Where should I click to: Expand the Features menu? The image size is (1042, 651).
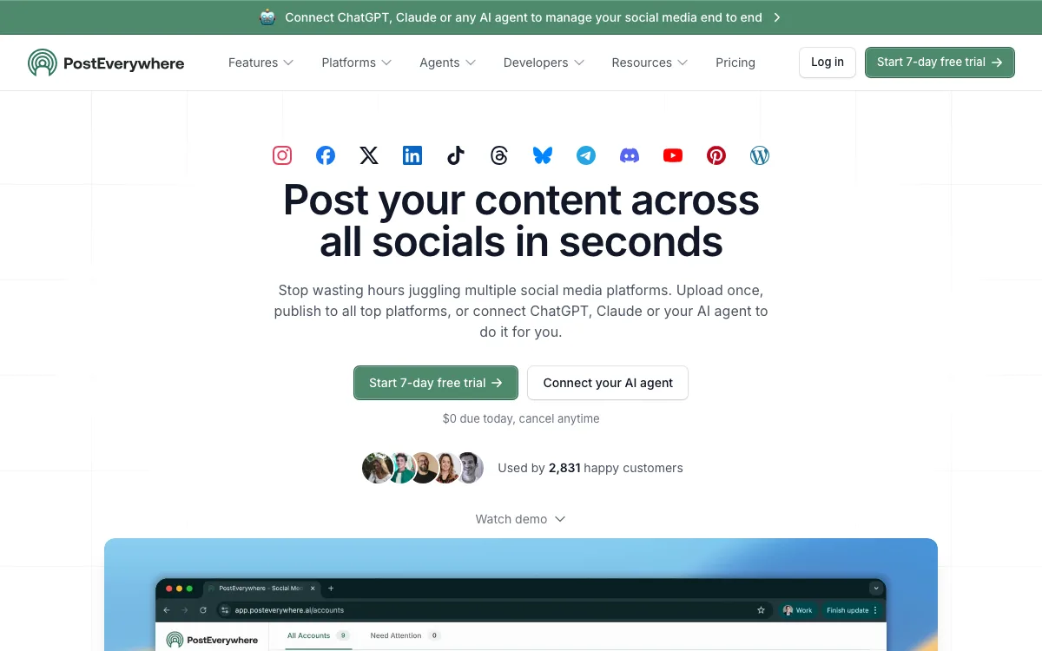pyautogui.click(x=261, y=62)
